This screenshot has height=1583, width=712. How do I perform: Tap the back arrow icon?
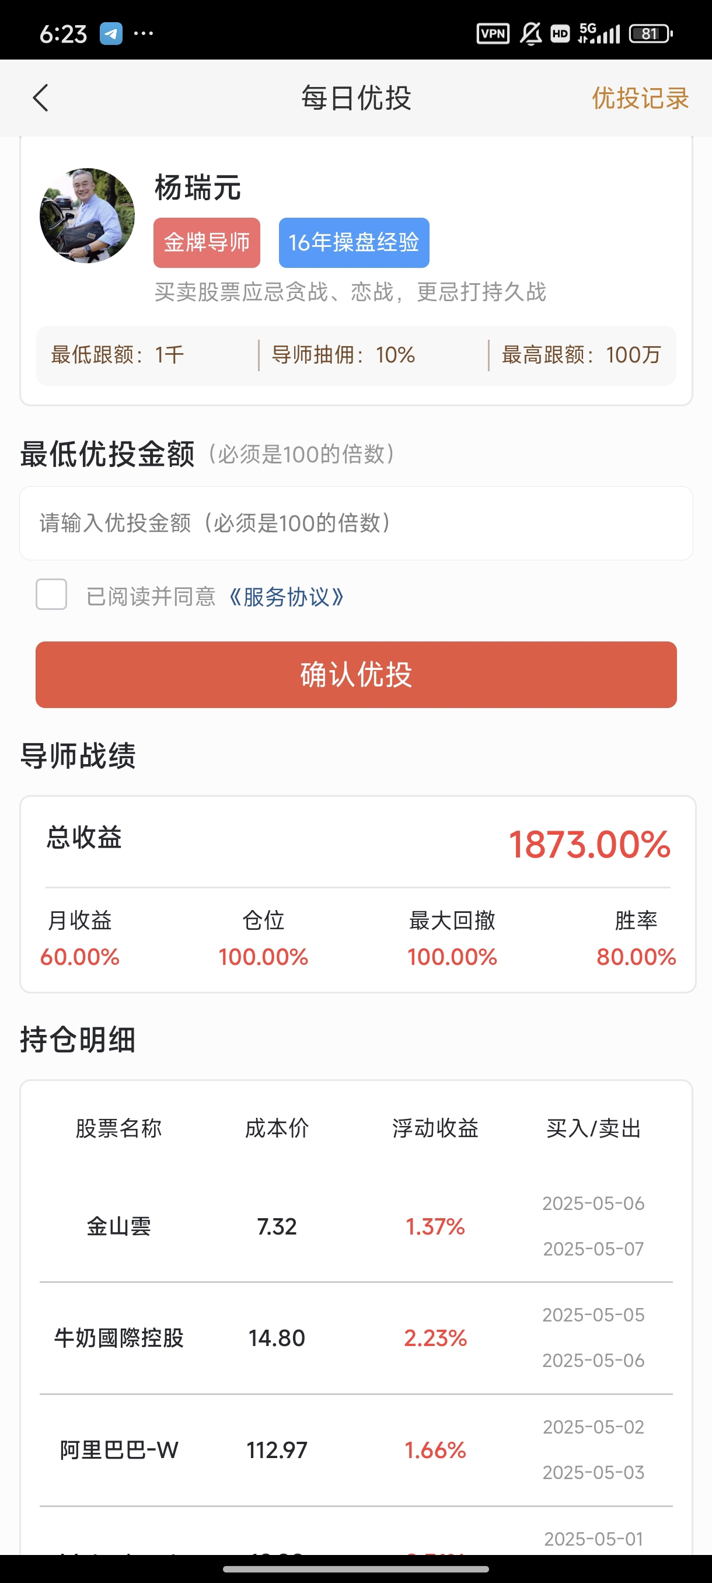click(40, 97)
